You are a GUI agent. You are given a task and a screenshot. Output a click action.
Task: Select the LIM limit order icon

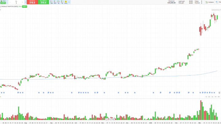coord(51,2)
